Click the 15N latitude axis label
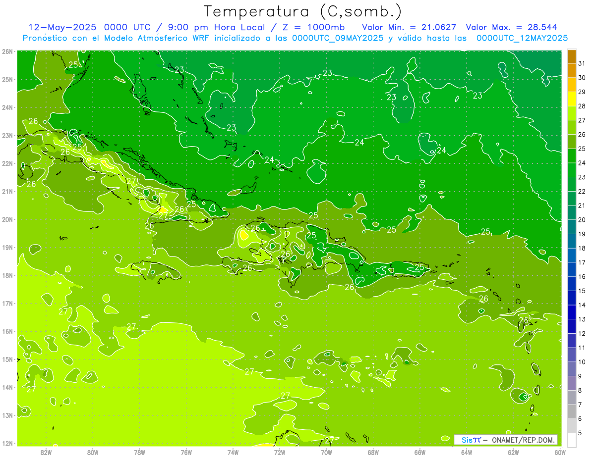595x459 pixels. coord(7,359)
